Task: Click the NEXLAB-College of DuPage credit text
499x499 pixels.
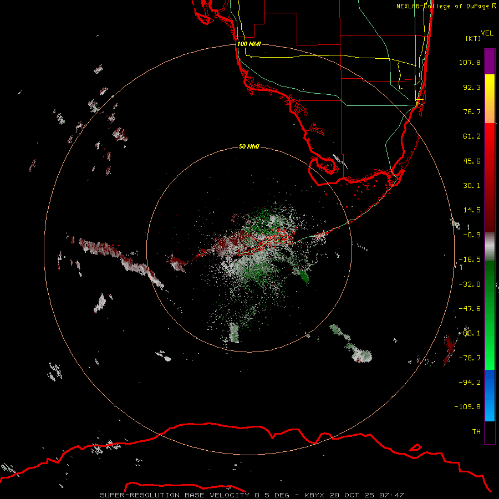Action: click(446, 6)
